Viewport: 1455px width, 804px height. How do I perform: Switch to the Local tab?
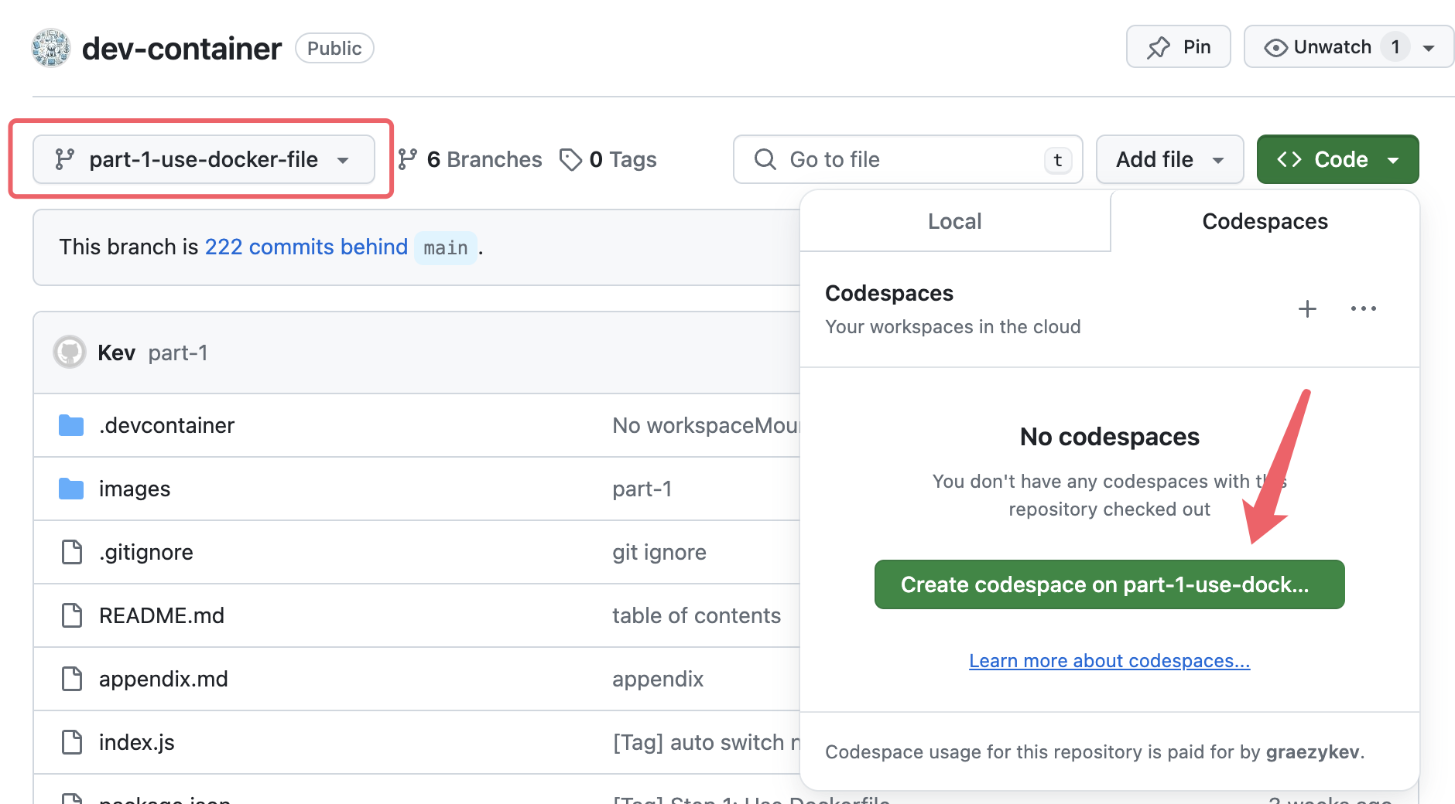point(955,221)
